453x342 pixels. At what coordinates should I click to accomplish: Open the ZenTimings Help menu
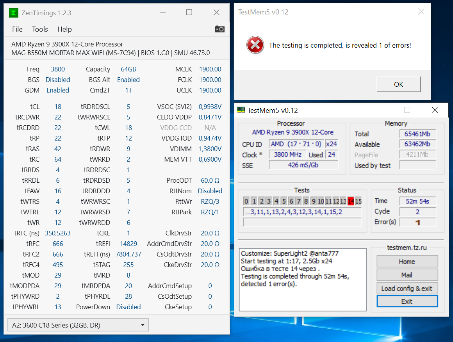click(x=64, y=29)
